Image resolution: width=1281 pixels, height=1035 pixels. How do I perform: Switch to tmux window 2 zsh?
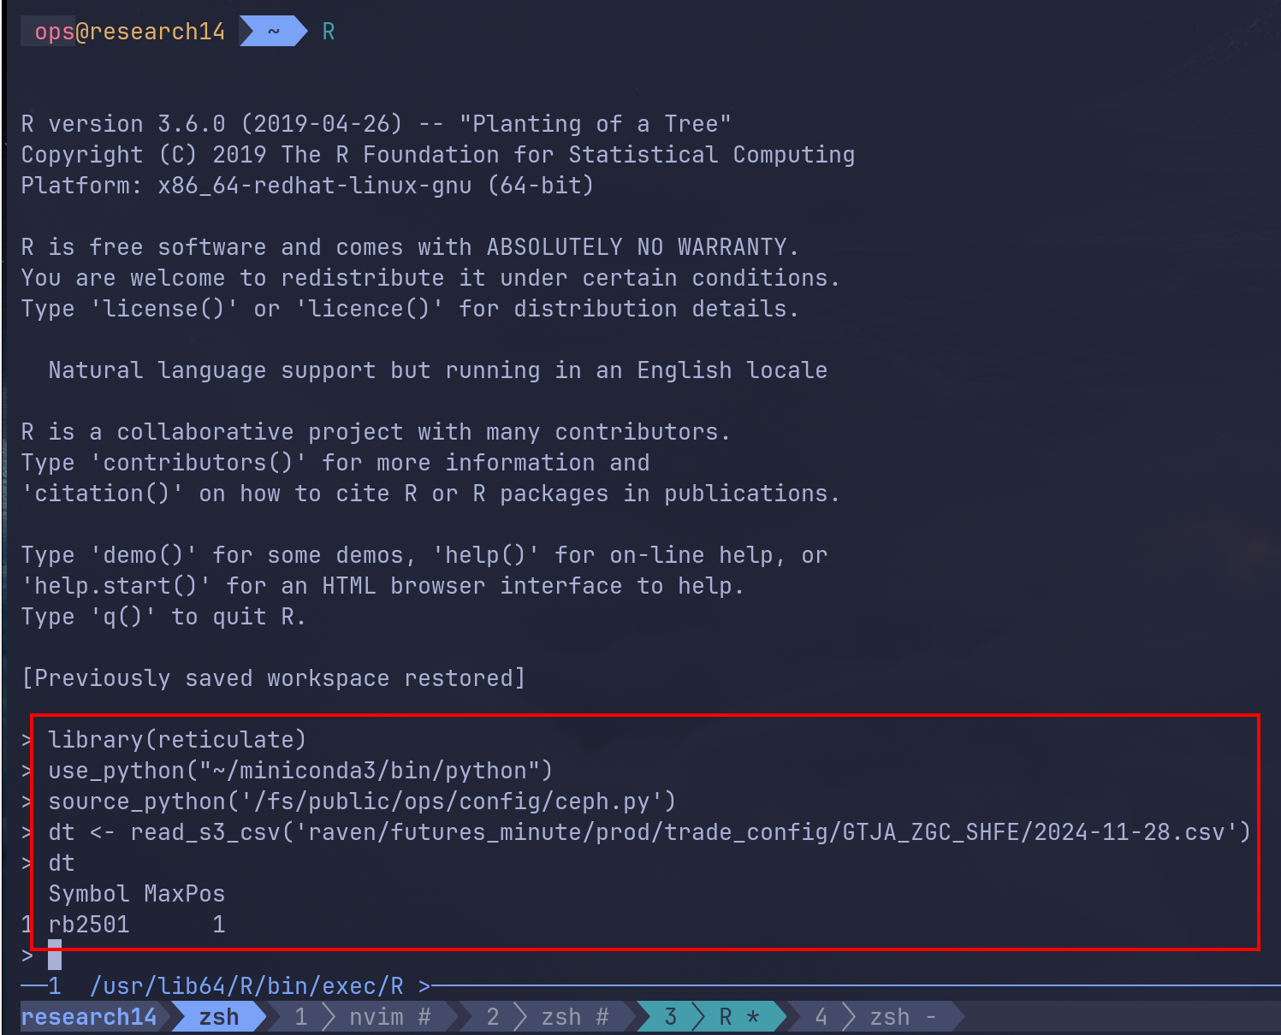click(x=548, y=1017)
